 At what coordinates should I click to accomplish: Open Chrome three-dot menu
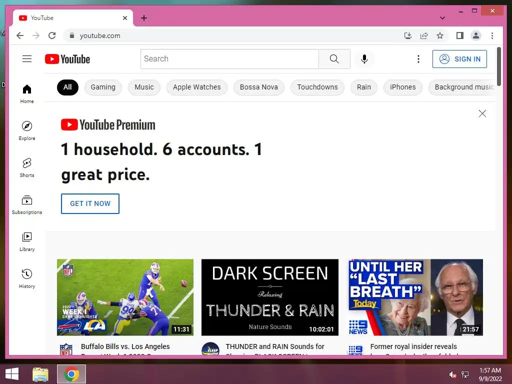click(x=492, y=35)
